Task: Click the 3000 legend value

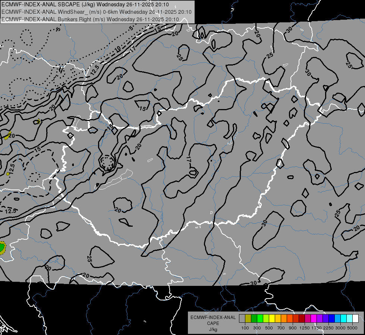Action: [x=340, y=328]
